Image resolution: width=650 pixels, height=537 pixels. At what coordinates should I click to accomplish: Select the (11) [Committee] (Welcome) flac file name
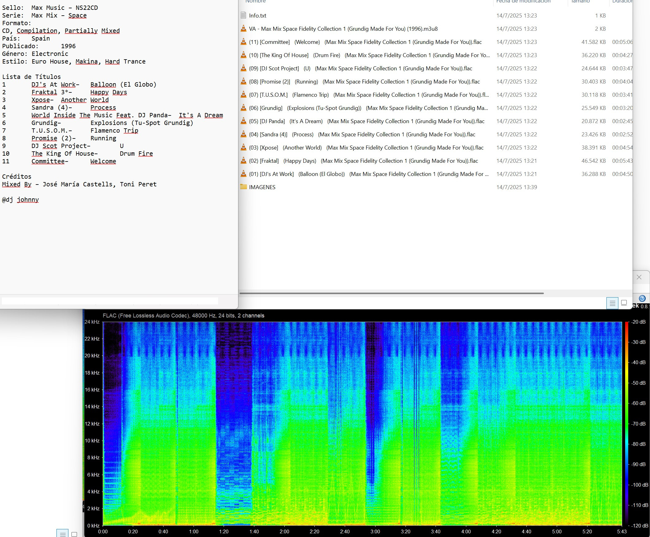pyautogui.click(x=365, y=42)
